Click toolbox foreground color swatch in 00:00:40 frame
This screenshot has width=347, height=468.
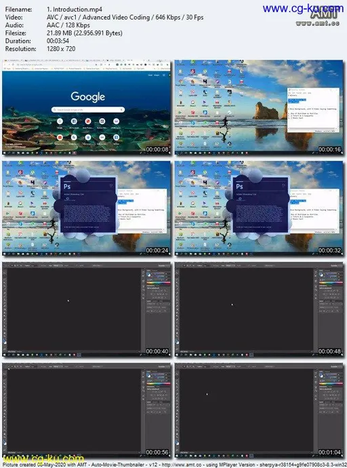[5, 340]
